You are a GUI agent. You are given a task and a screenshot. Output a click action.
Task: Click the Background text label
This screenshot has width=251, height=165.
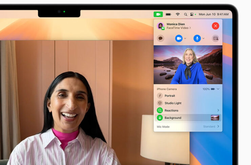(173, 118)
